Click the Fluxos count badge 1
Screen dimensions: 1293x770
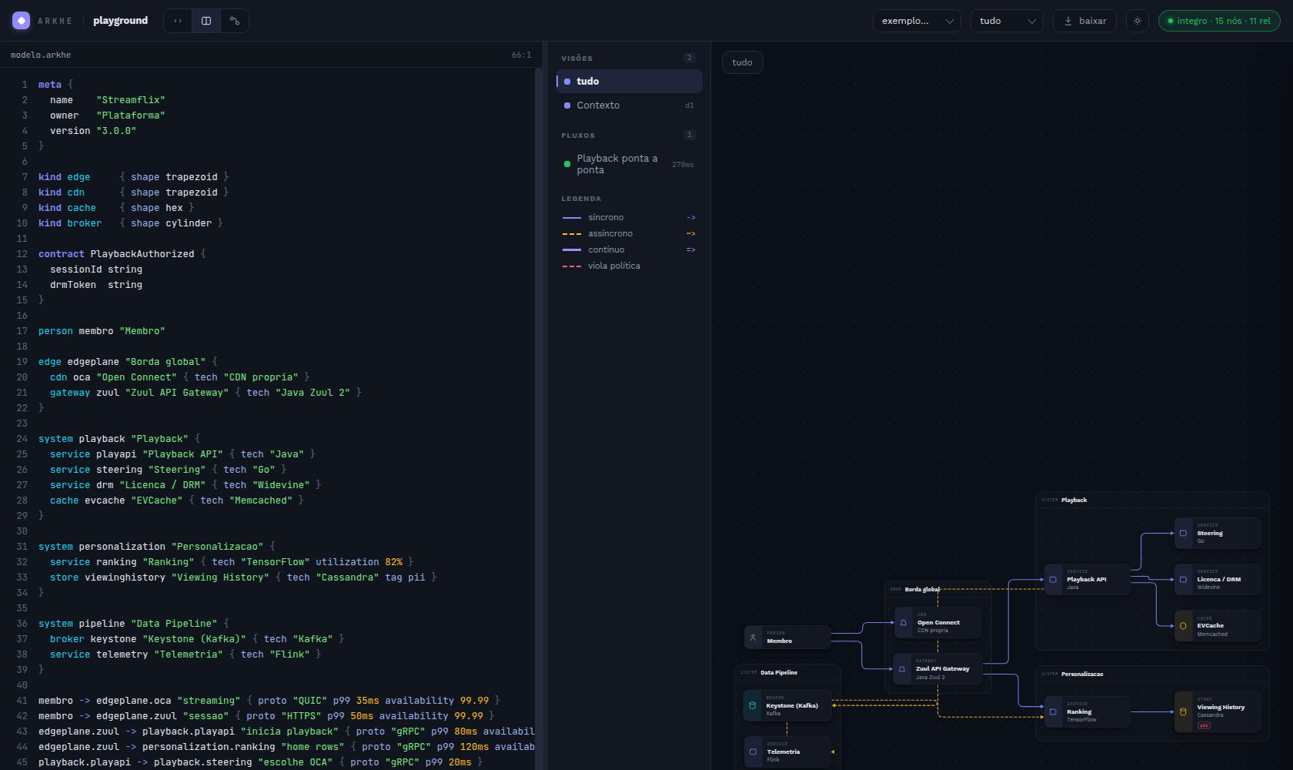(x=690, y=135)
